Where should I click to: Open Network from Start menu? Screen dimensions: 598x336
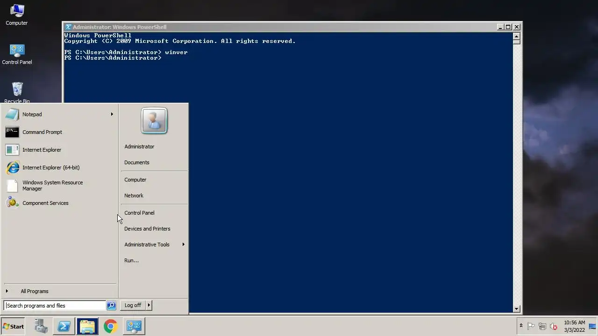(x=154, y=196)
